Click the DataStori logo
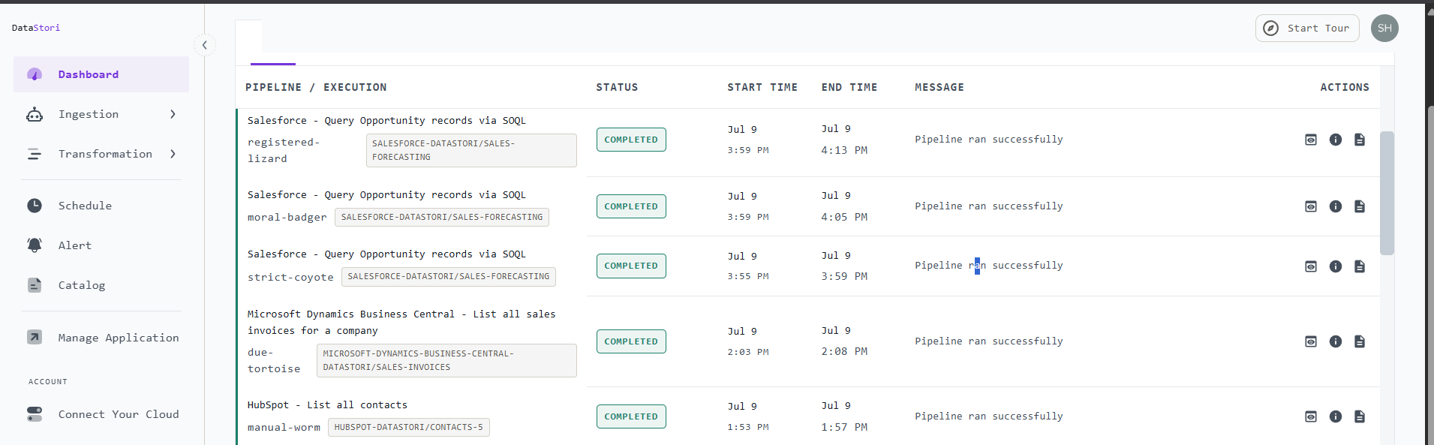The height and width of the screenshot is (445, 1434). pos(36,28)
